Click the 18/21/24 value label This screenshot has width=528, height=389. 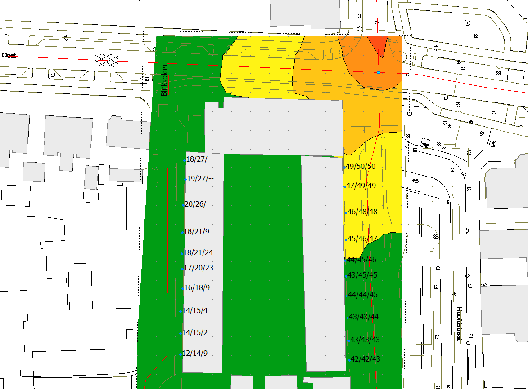click(x=199, y=252)
